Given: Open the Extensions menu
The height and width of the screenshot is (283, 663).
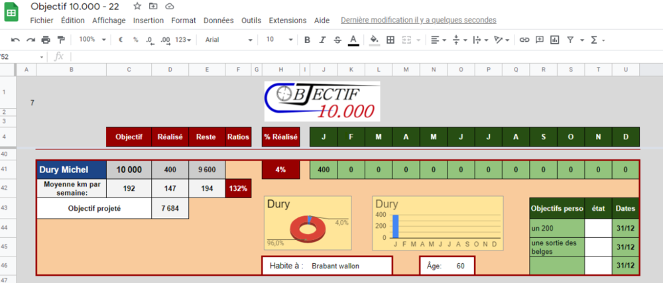Looking at the screenshot, I should click(x=288, y=21).
